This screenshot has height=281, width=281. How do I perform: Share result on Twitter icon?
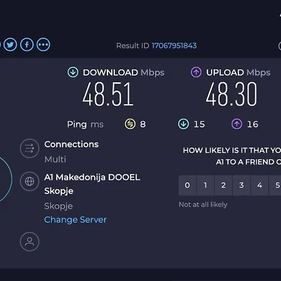[10, 44]
